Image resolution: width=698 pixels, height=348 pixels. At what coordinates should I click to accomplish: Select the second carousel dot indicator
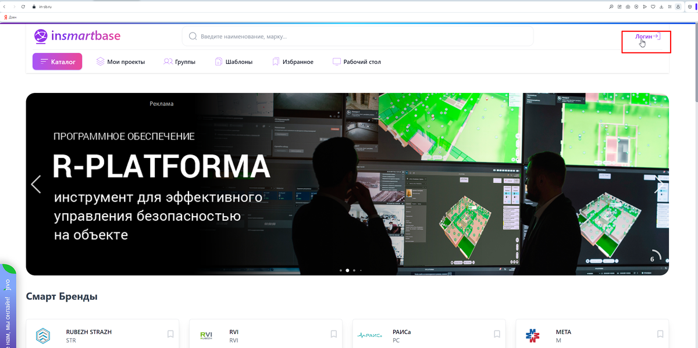click(x=347, y=270)
